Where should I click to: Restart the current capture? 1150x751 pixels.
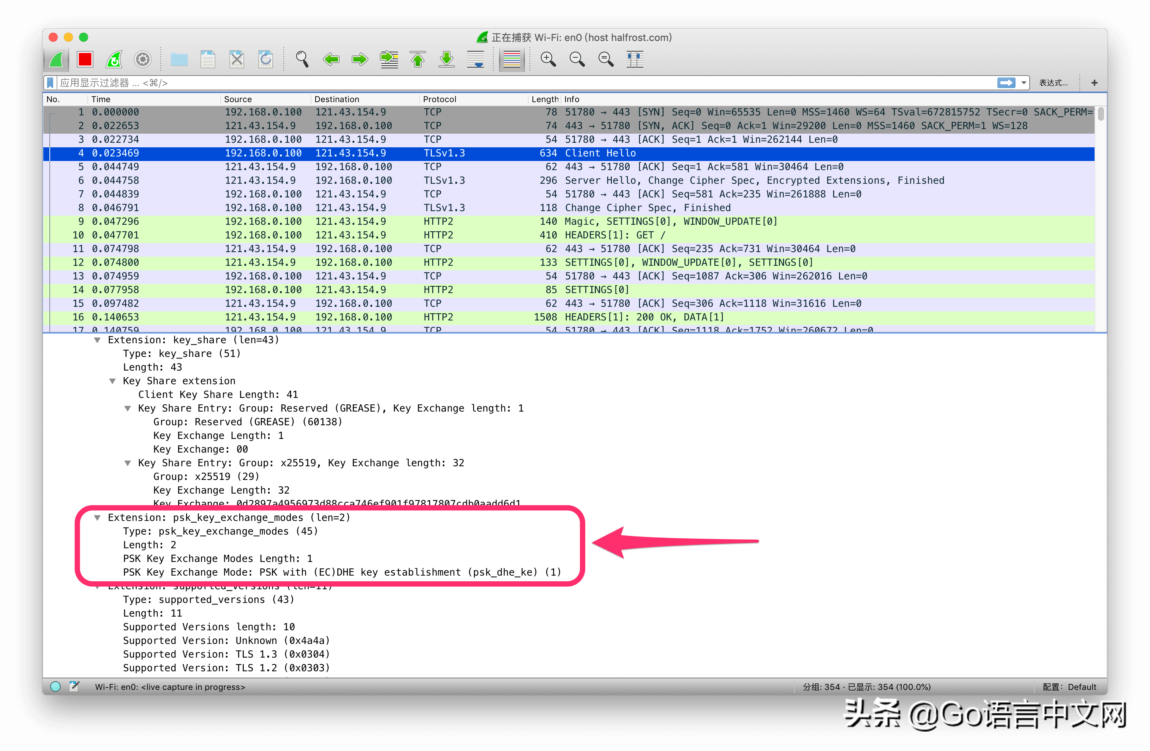tap(114, 59)
